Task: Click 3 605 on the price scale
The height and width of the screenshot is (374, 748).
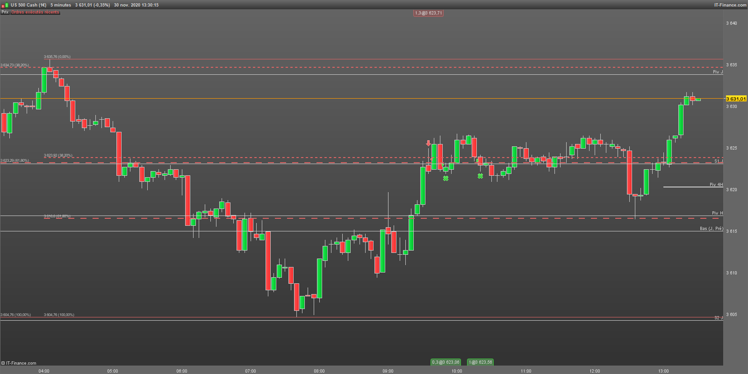Action: point(732,315)
